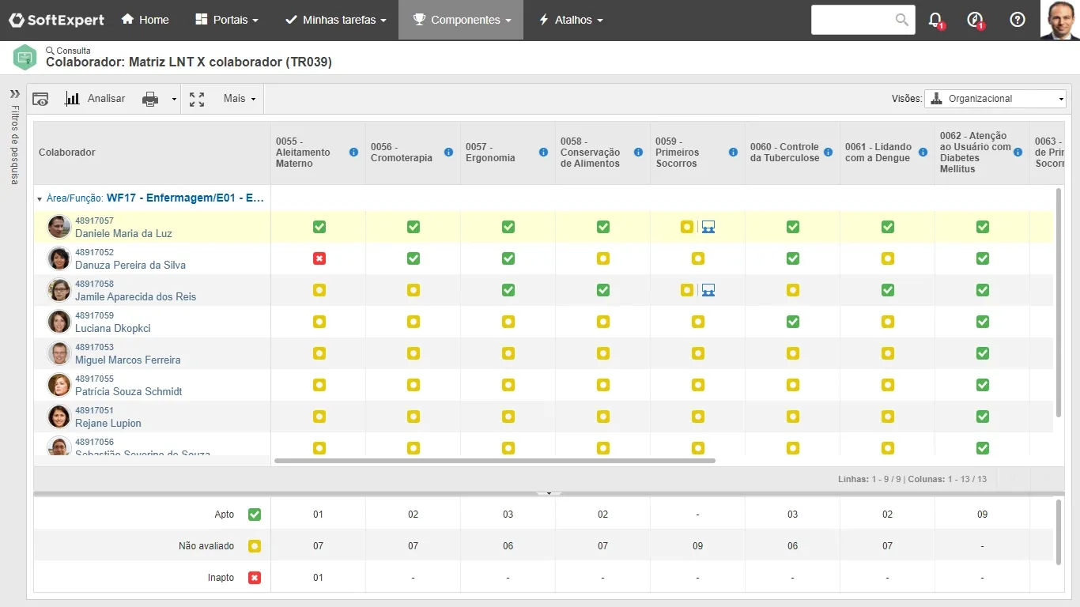
Task: Click green Apto check for Daniele Aleitamento Materno
Action: (319, 227)
